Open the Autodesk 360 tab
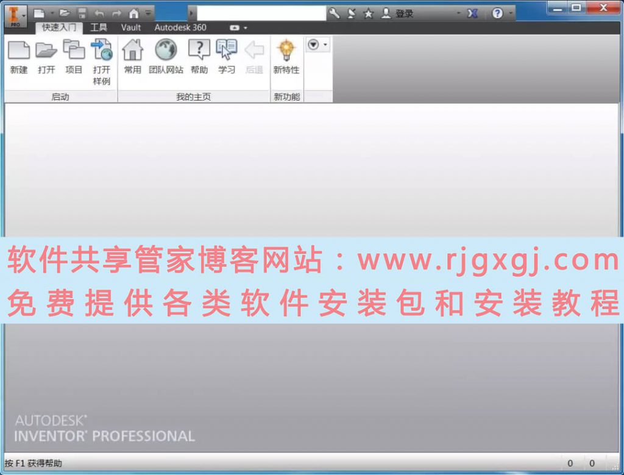Viewport: 624px width, 475px height. coord(180,27)
